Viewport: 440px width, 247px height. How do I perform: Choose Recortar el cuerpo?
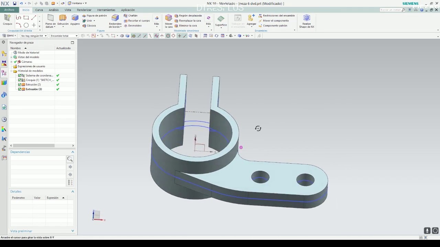(x=137, y=21)
